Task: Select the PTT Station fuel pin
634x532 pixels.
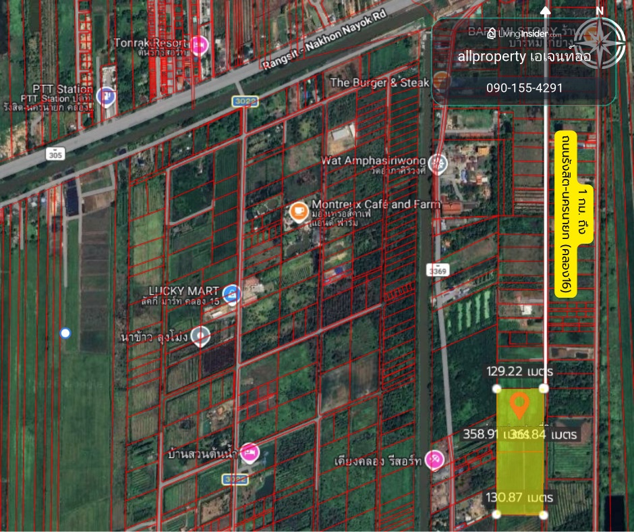Action: click(106, 97)
